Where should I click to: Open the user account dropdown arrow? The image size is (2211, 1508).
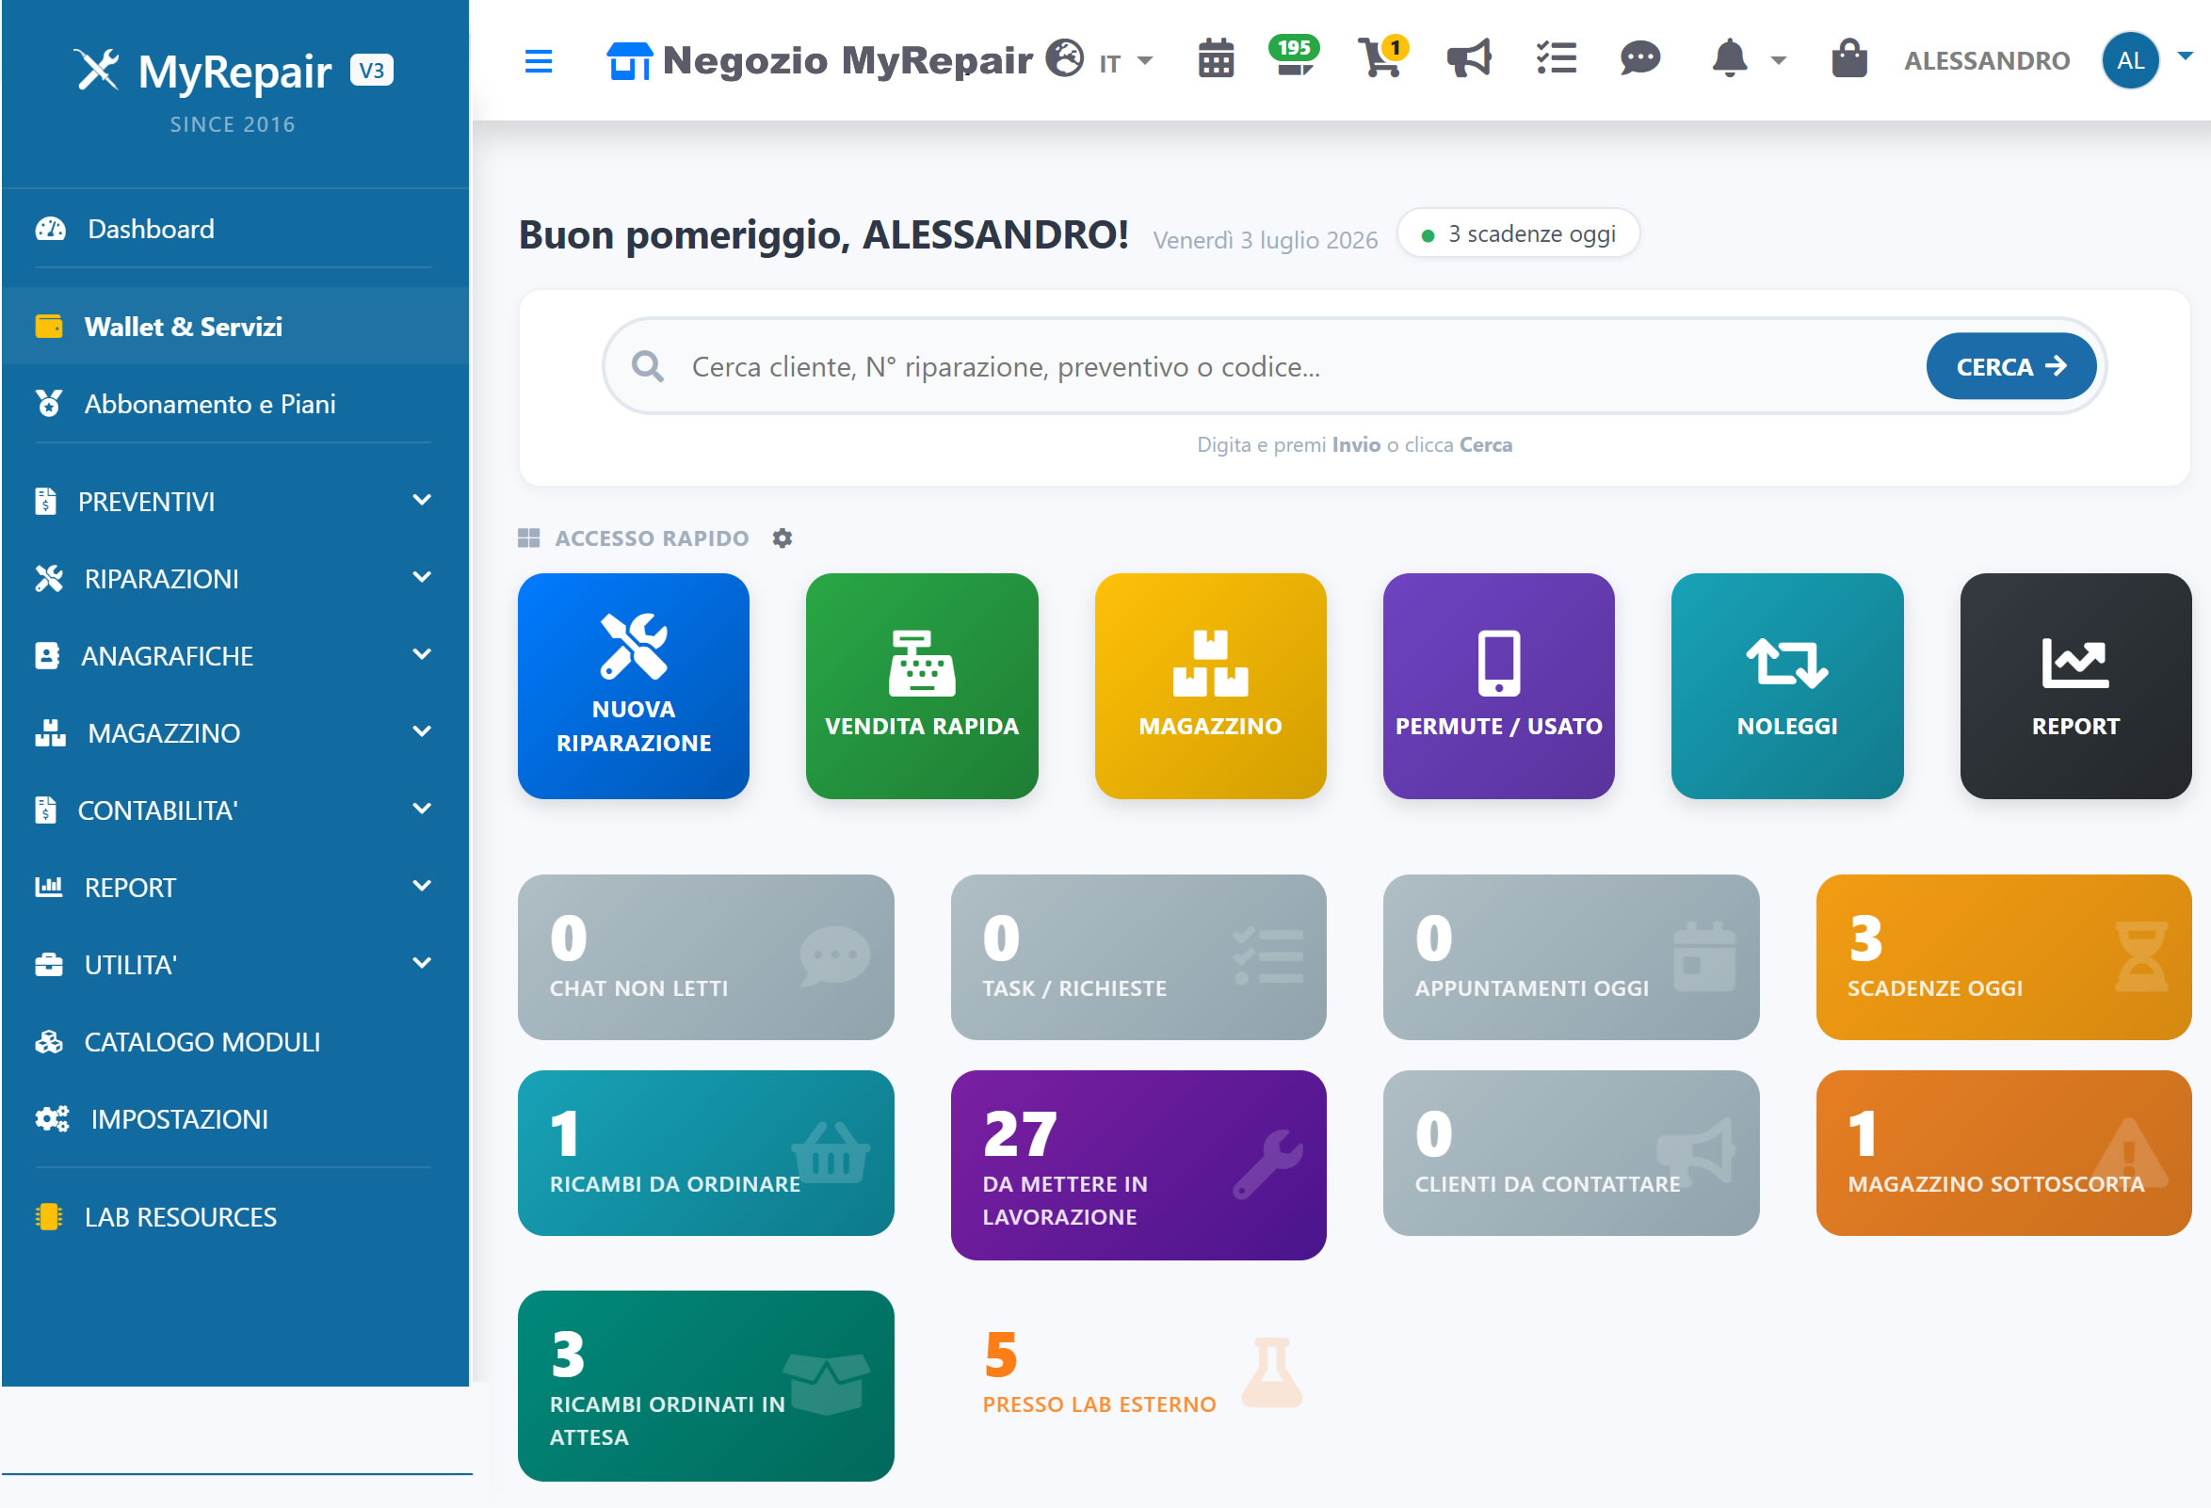pos(2186,56)
